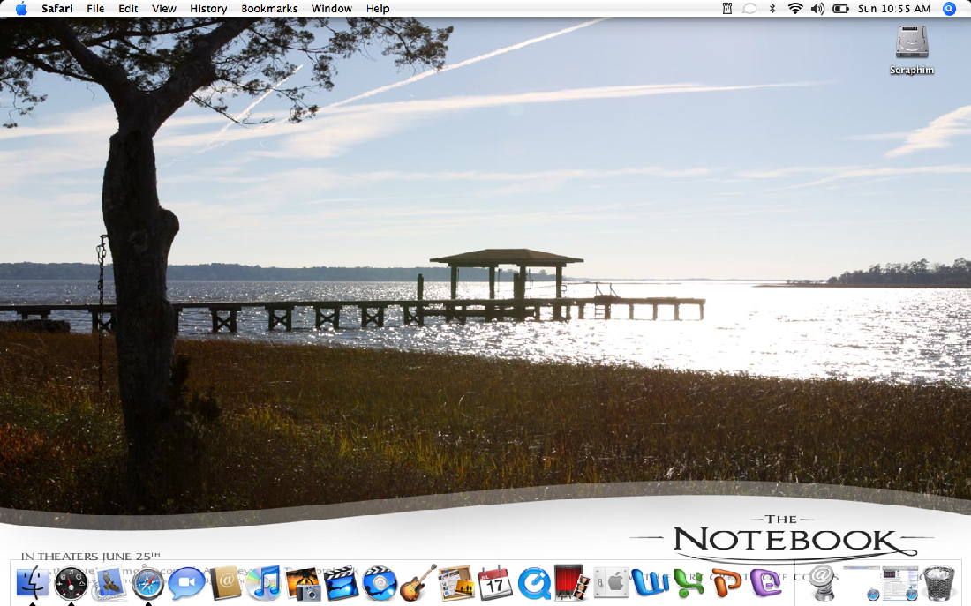Screen dimensions: 971x606
Task: Launch Microsoft PowerPoint from the Dock
Action: pyautogui.click(x=727, y=583)
